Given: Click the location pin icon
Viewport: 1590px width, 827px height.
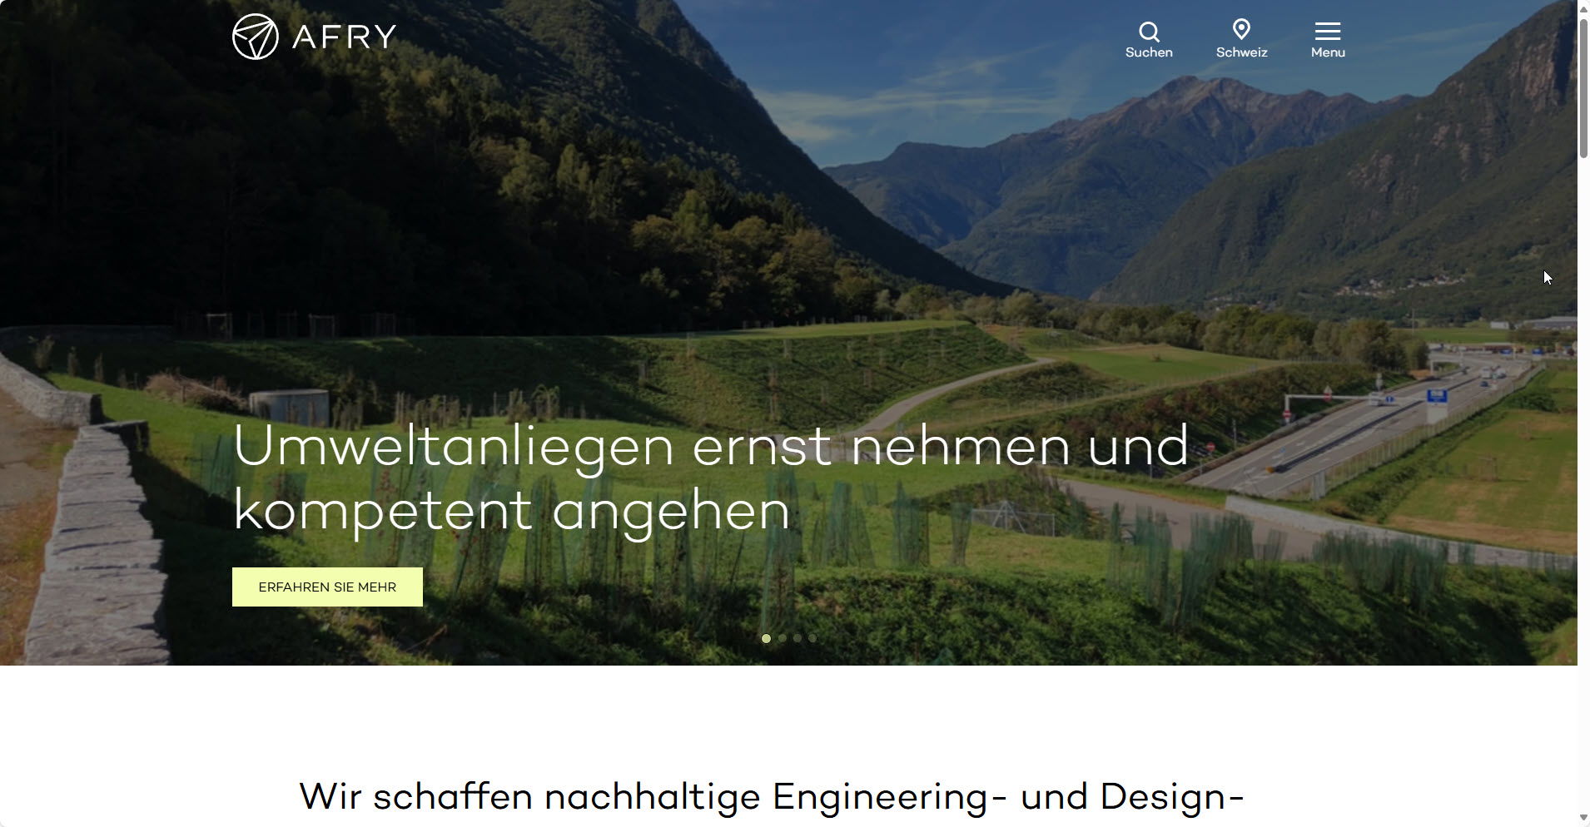Looking at the screenshot, I should pos(1241,30).
